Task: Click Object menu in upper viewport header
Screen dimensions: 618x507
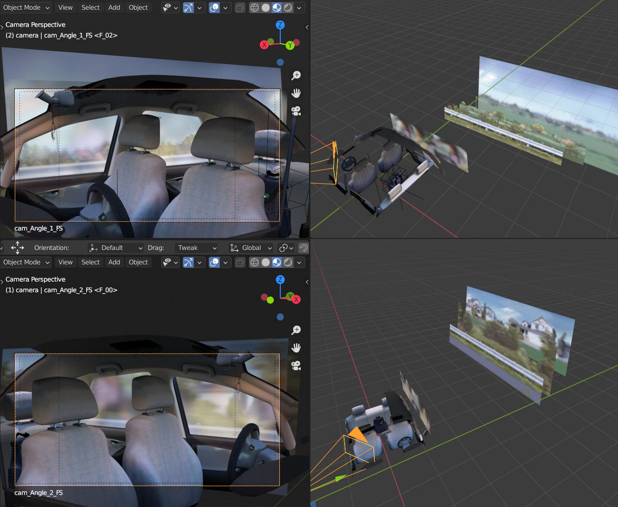Action: 138,7
